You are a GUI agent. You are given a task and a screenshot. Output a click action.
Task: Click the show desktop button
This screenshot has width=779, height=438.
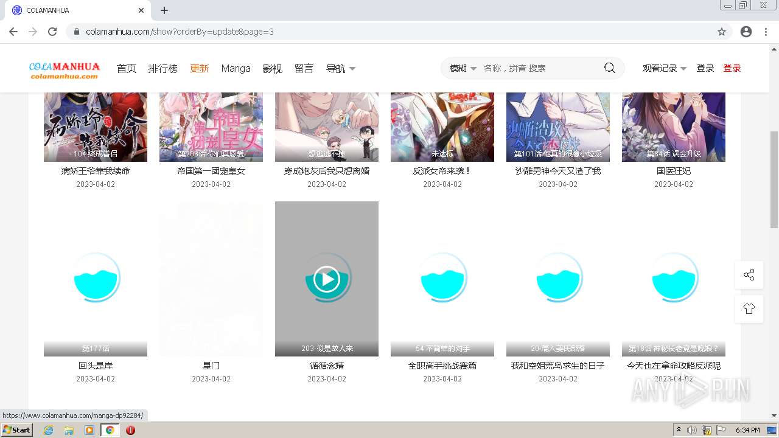773,430
